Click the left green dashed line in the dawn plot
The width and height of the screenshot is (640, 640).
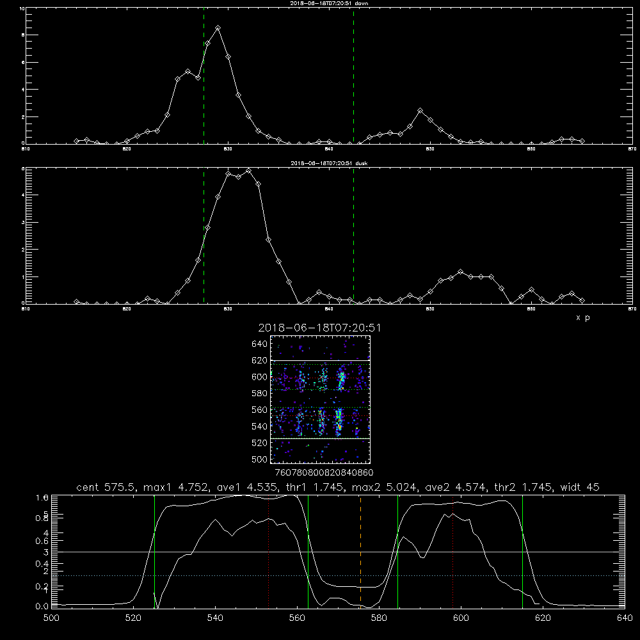[204, 76]
